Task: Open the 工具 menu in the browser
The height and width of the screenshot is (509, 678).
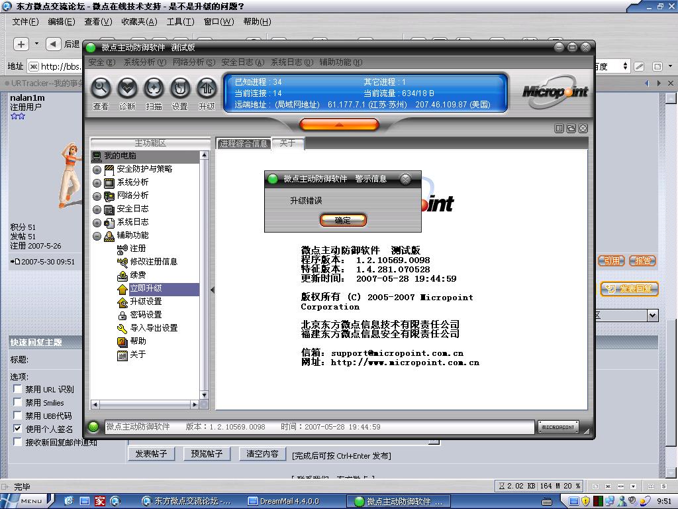Action: pyautogui.click(x=180, y=22)
